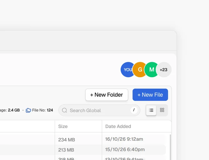Select the 213 MB size cell
209x160 pixels.
tap(66, 150)
